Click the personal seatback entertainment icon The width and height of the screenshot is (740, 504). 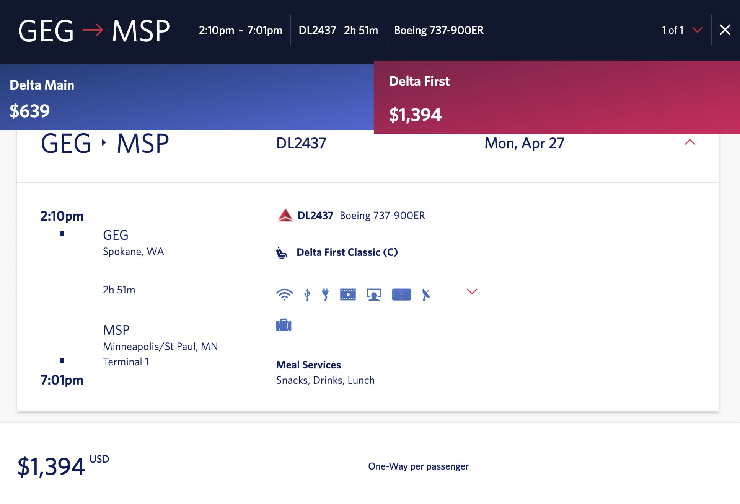point(374,294)
